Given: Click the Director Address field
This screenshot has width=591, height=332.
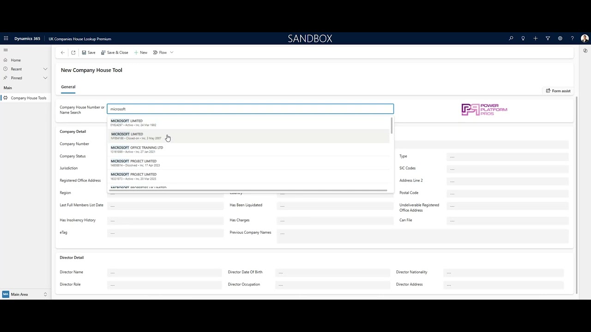Looking at the screenshot, I should [x=504, y=285].
